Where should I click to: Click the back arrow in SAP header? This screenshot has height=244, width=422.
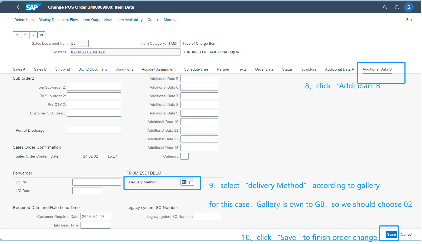click(18, 7)
